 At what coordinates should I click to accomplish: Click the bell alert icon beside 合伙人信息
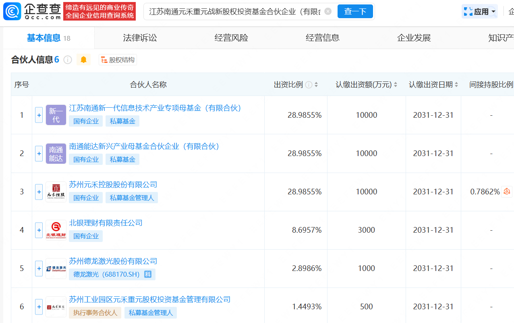[x=83, y=60]
